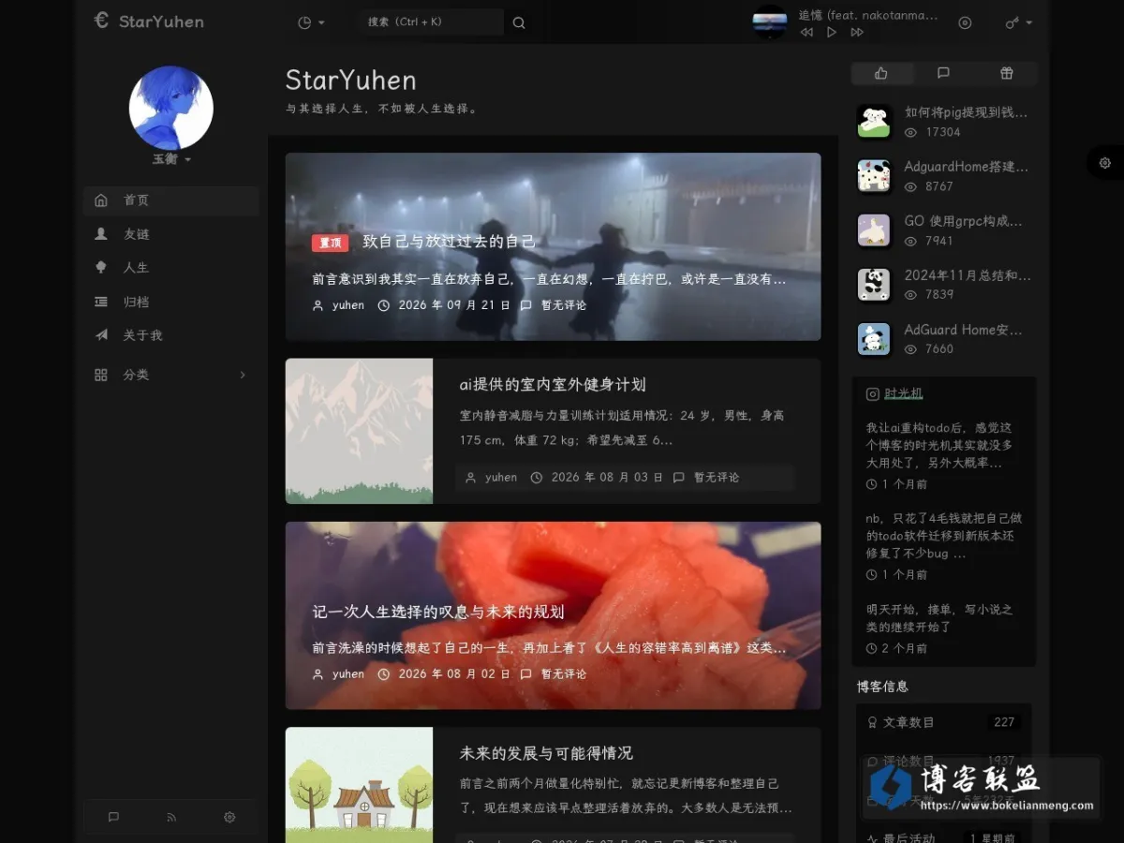
Task: Click the search magnifier button
Action: pyautogui.click(x=519, y=22)
